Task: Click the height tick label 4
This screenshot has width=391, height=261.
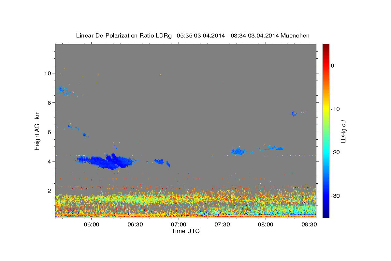Action: coord(50,161)
